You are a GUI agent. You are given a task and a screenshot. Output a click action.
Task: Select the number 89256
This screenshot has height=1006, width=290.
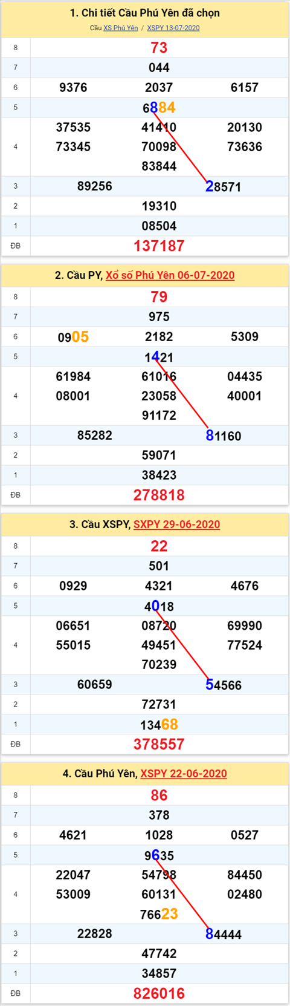95,186
